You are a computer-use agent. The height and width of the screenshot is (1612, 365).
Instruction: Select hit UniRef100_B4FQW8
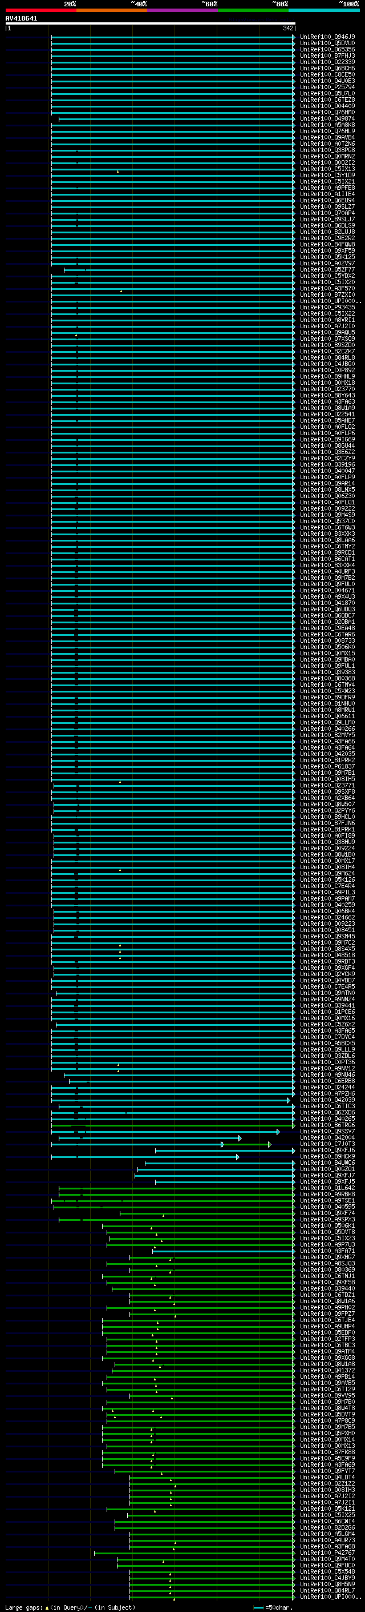click(327, 244)
